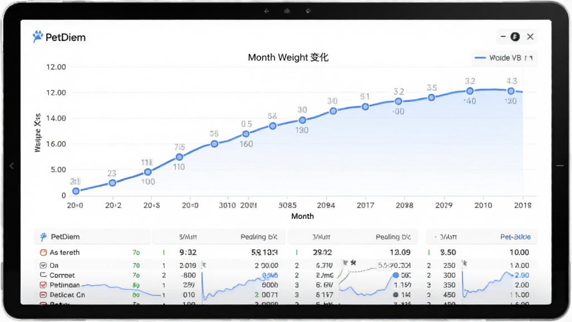Tap the bars icon on the tablet's top bezel
Viewport: 572px width, 322px height.
pos(287,11)
